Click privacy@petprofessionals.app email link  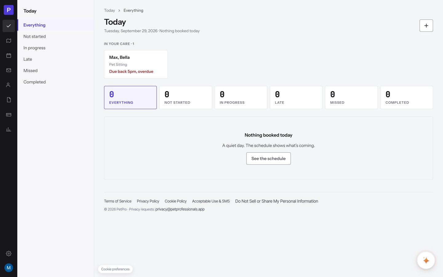(x=180, y=209)
